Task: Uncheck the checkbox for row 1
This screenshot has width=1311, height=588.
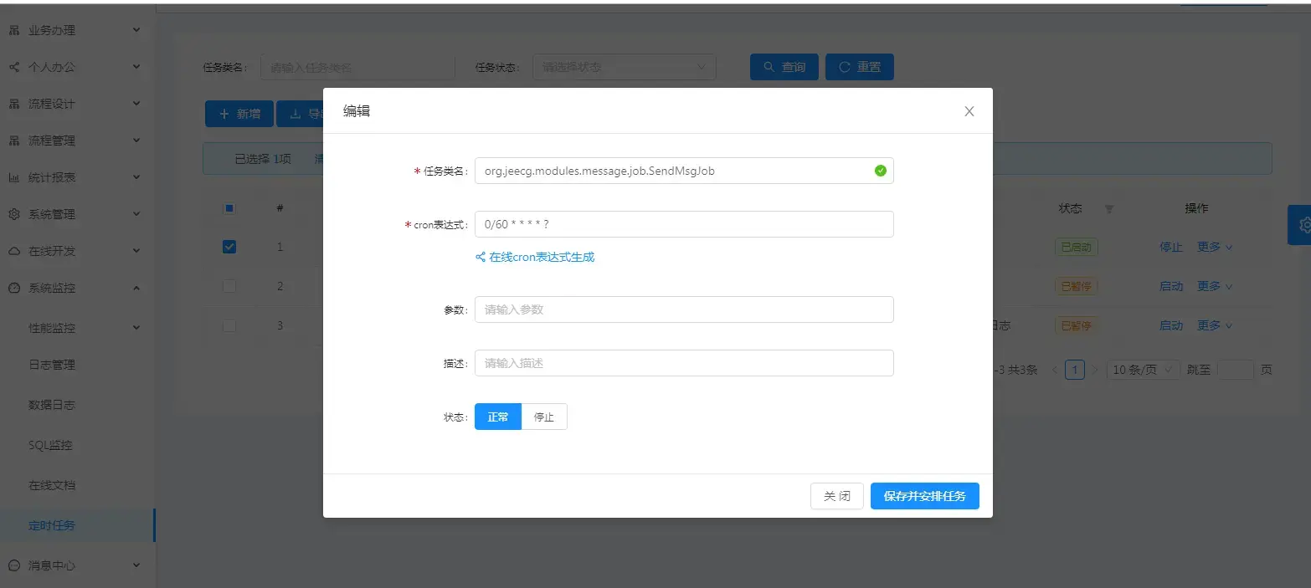Action: point(229,247)
